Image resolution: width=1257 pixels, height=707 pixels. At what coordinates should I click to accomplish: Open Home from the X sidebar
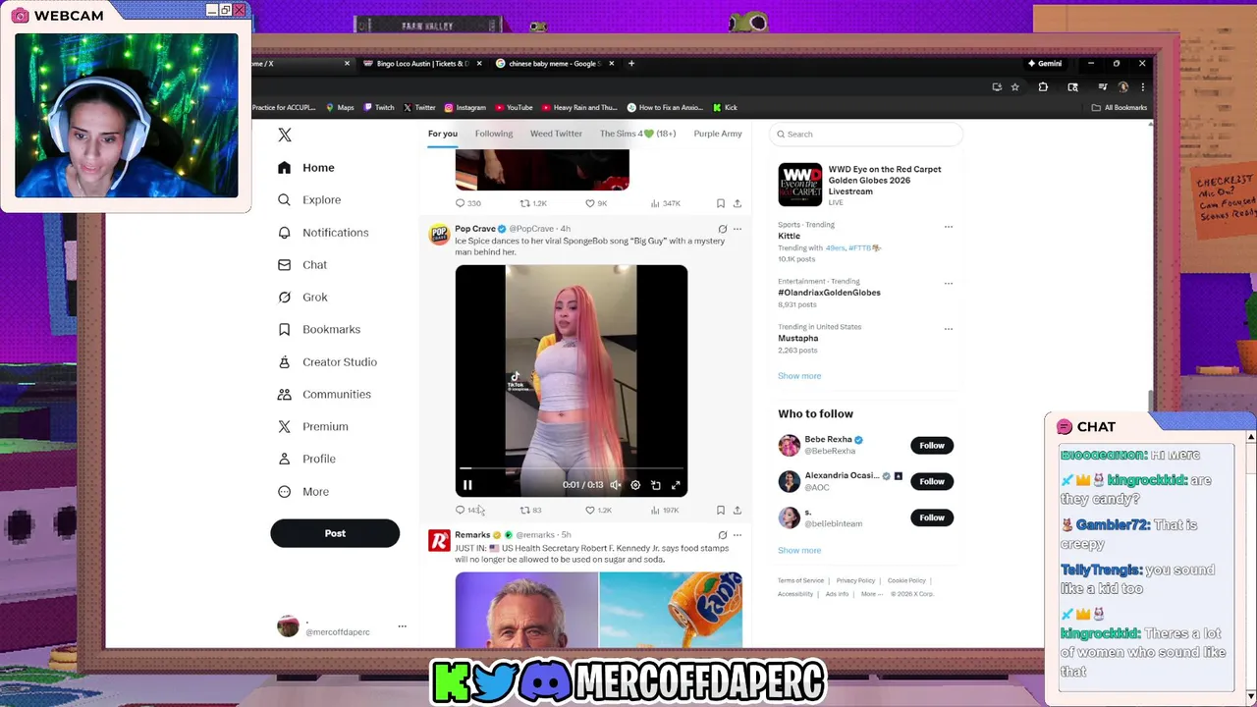(306, 168)
